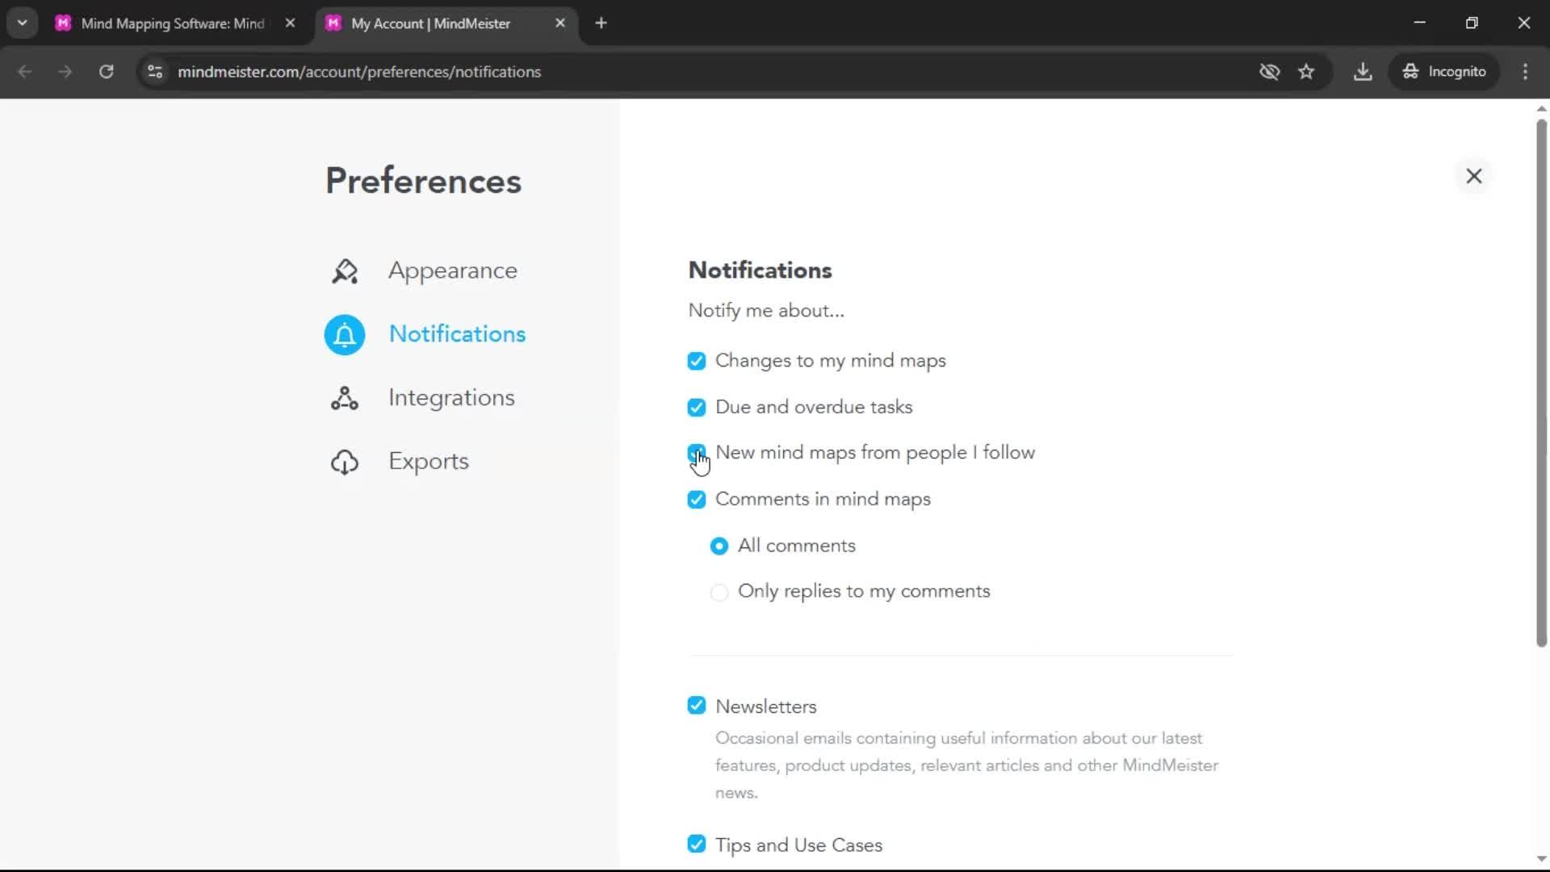The image size is (1550, 872).
Task: Click the Incognito indicator
Action: [x=1445, y=72]
